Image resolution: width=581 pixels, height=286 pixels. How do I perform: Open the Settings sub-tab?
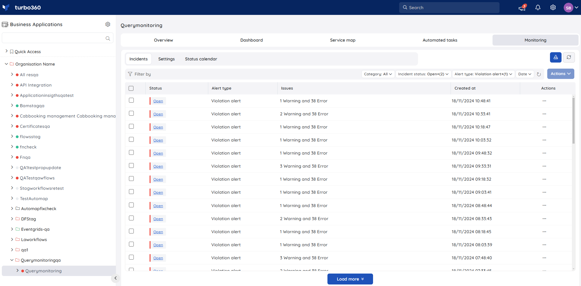167,59
